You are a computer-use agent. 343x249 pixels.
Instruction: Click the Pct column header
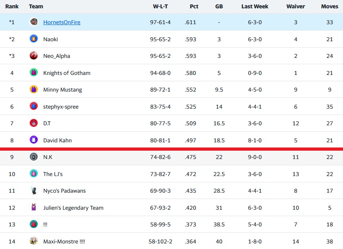click(194, 6)
